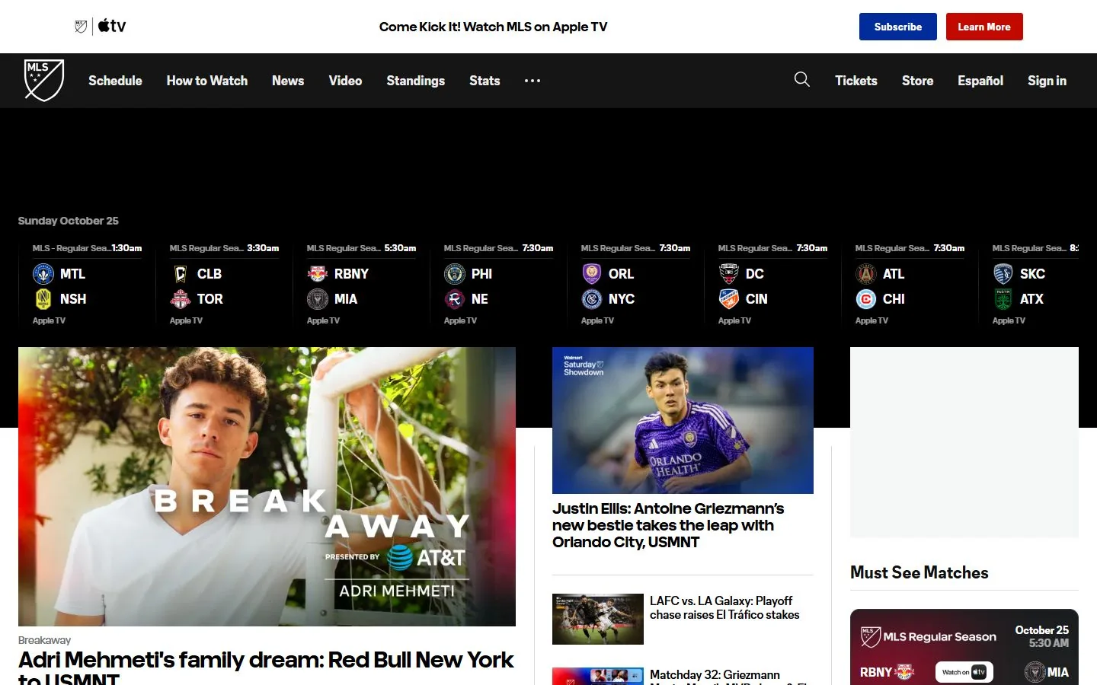This screenshot has width=1097, height=685.
Task: Visit the Store link
Action: (917, 81)
